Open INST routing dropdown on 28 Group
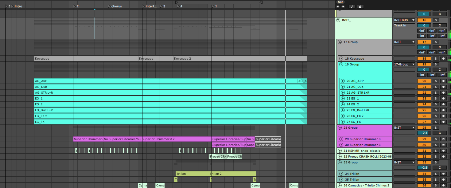The image size is (451, 188). (404, 128)
